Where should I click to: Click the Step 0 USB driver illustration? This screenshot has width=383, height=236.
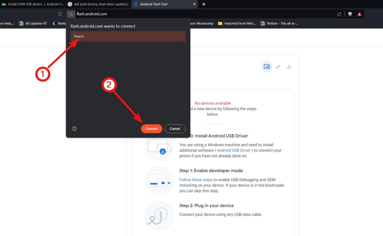(x=159, y=147)
